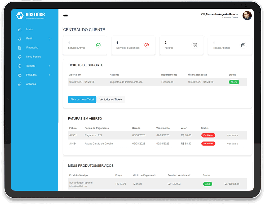Go to Afiliados in sidebar
The image size is (265, 204).
click(x=31, y=84)
